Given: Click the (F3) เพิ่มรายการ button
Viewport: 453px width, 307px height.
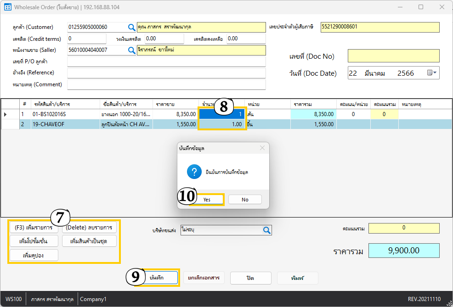Looking at the screenshot, I should coord(34,227).
